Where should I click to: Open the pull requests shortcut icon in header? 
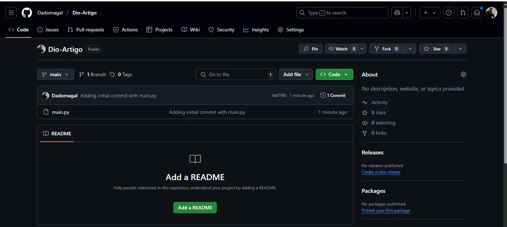click(463, 13)
